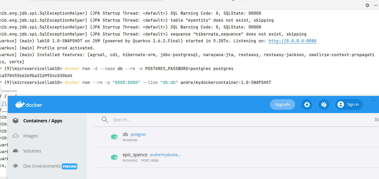Viewport: 379px width, 179px height.
Task: Minimize the Docker Desktop window
Action: [x=373, y=100]
